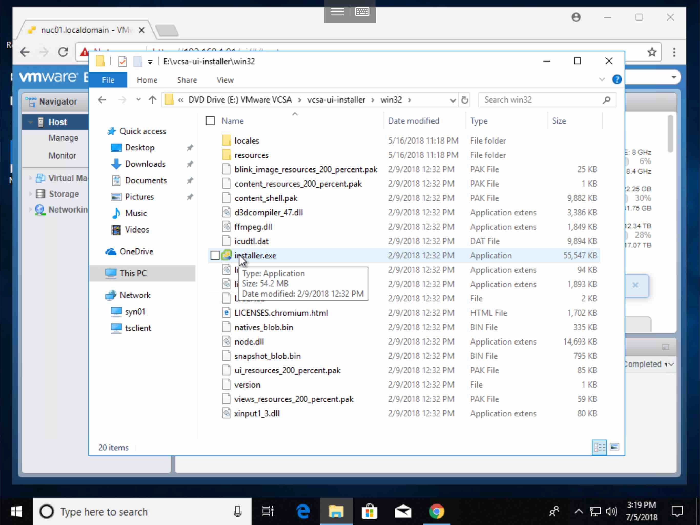Open the Share ribbon tab
Image resolution: width=700 pixels, height=525 pixels.
click(187, 80)
